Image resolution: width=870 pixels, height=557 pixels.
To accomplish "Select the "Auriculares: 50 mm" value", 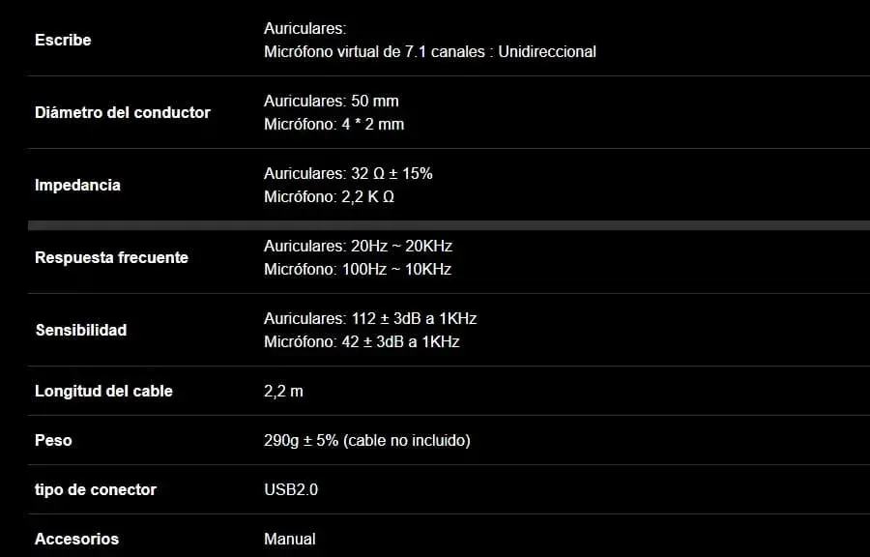I will (x=332, y=101).
